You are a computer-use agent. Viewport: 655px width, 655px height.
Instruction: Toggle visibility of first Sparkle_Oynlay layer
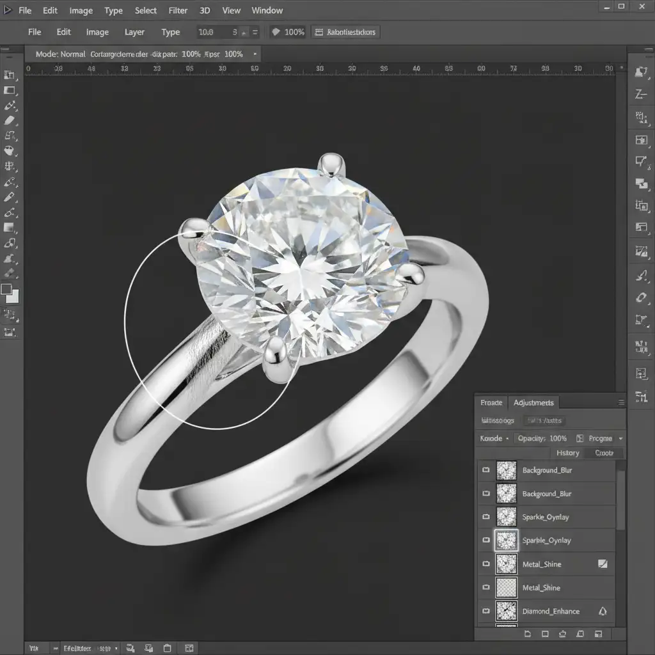point(485,517)
